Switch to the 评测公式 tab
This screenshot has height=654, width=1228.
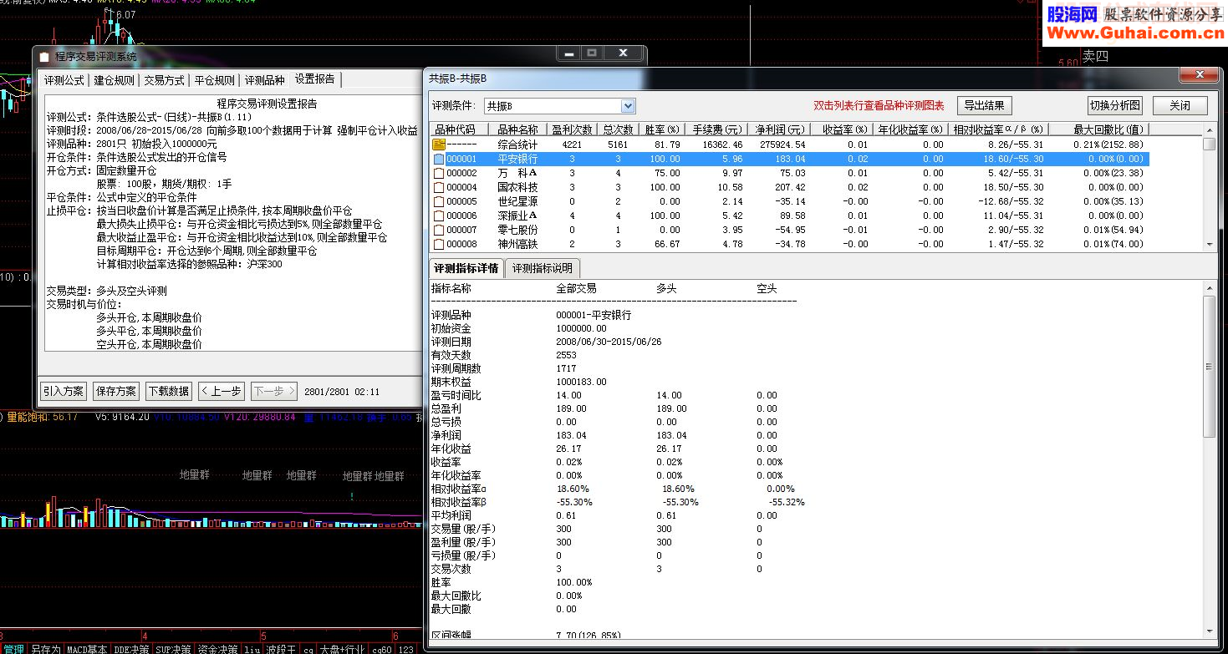point(64,80)
